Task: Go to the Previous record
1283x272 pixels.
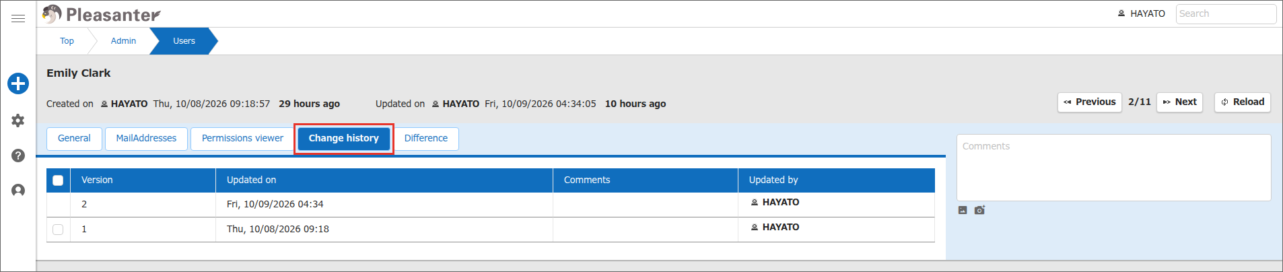Action: pos(1090,102)
